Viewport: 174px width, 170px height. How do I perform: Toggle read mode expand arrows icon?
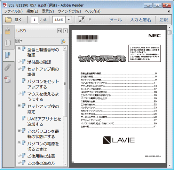(81, 20)
